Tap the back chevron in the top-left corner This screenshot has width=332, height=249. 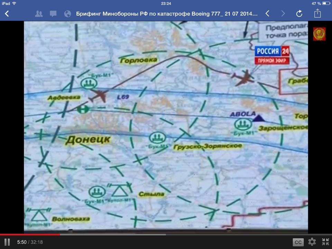click(7, 14)
